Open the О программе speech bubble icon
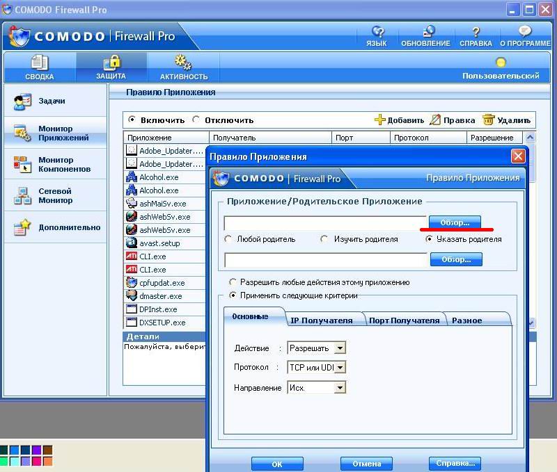Screen dimensions: 557x472 point(525,31)
